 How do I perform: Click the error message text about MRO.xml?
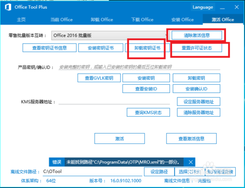(x=122, y=162)
